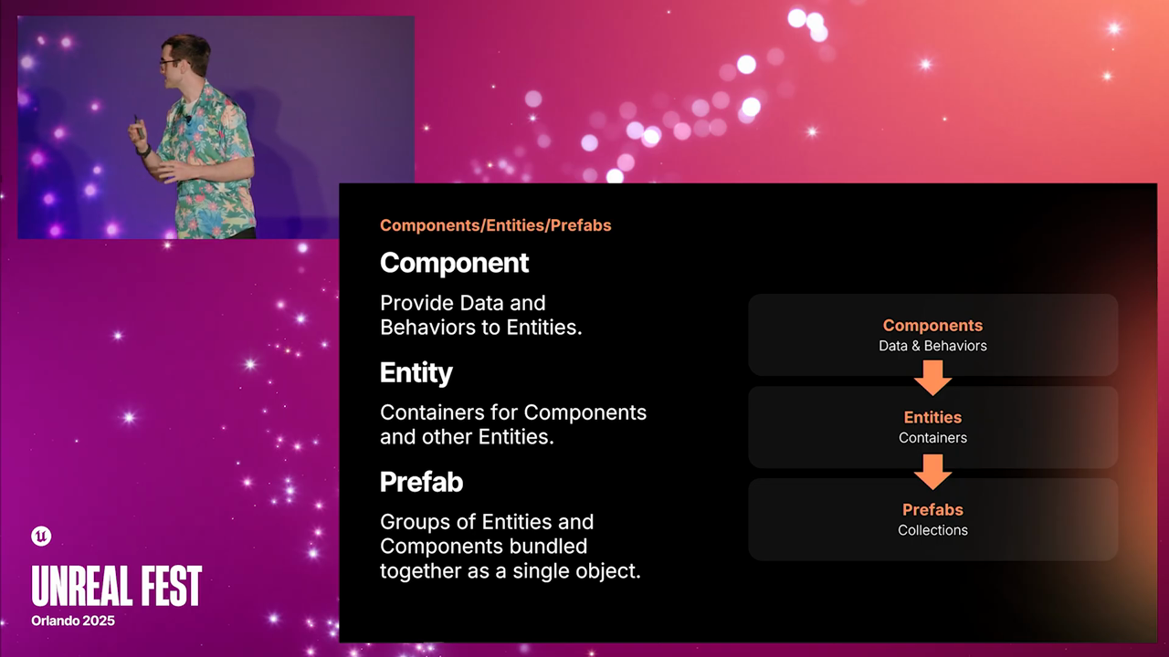Click the arrow between Components and Entities
The image size is (1169, 657).
pyautogui.click(x=932, y=377)
